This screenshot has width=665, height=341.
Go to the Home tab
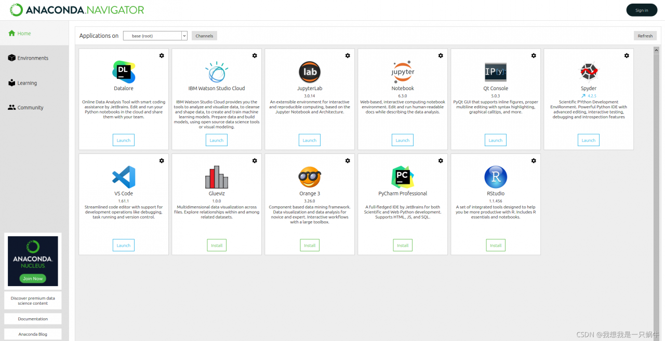pos(34,33)
